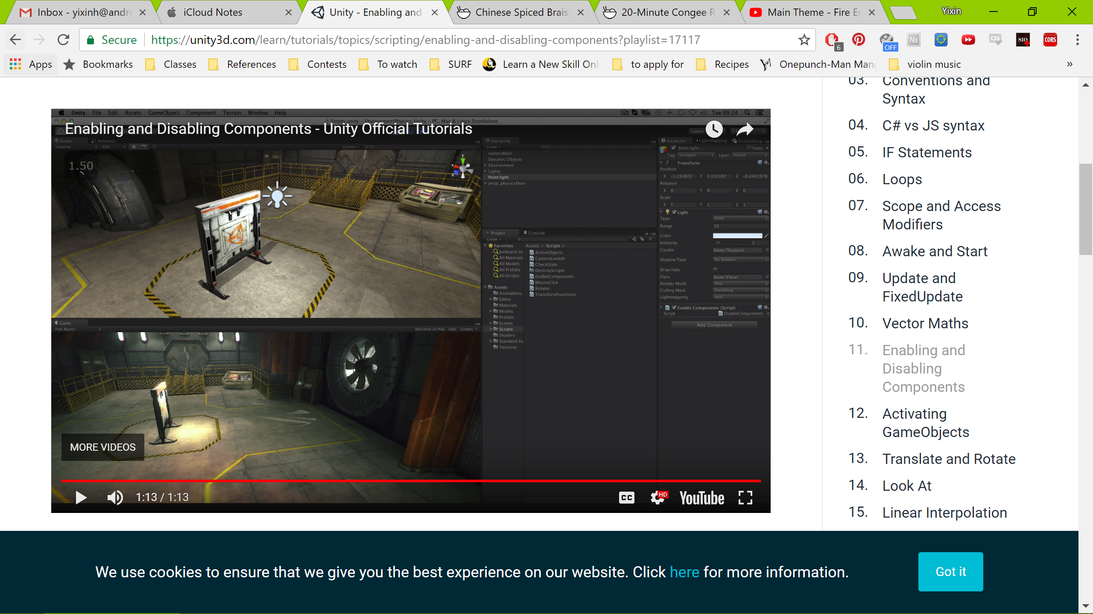Open the Apps shortcut in the bookmarks bar
This screenshot has width=1093, height=614.
[31, 64]
